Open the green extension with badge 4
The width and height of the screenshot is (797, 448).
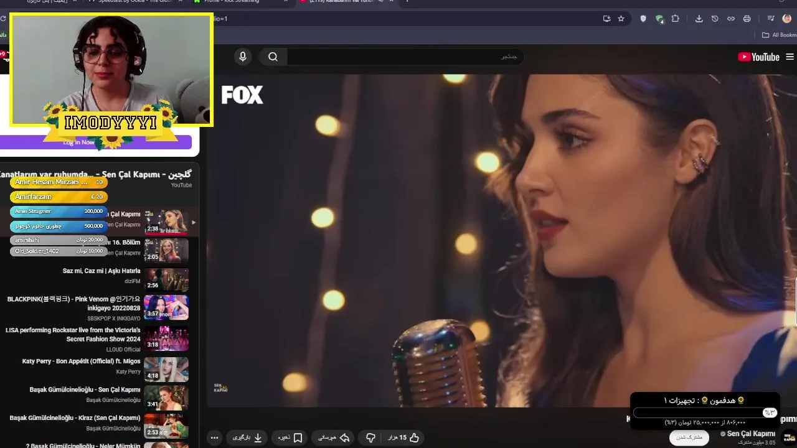pos(659,19)
